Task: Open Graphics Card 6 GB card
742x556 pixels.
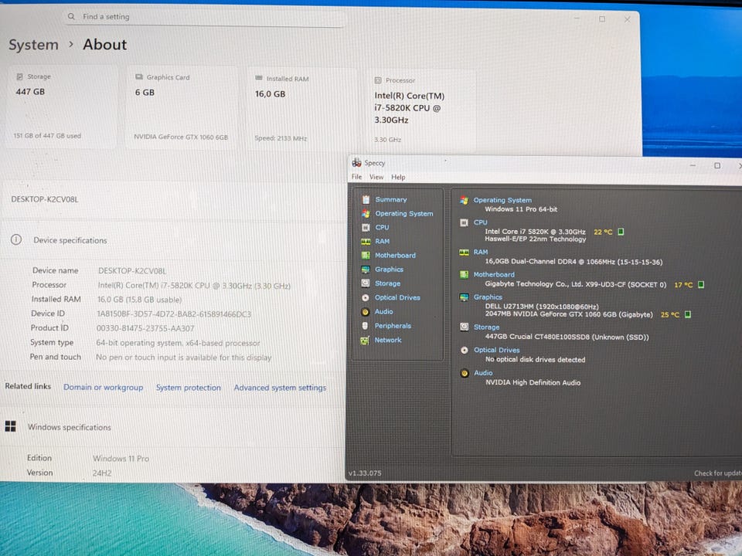Action: click(181, 108)
